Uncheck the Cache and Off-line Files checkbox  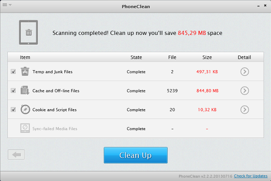click(x=13, y=91)
